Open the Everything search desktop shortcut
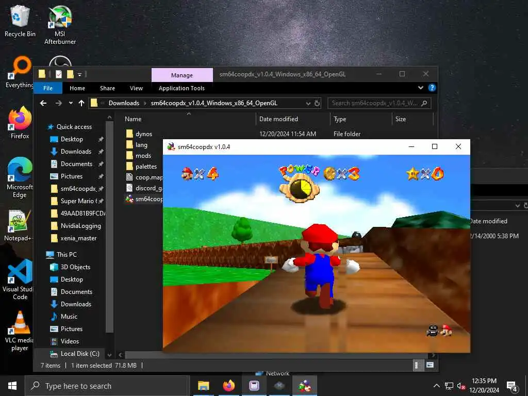This screenshot has height=396, width=528. tap(20, 72)
